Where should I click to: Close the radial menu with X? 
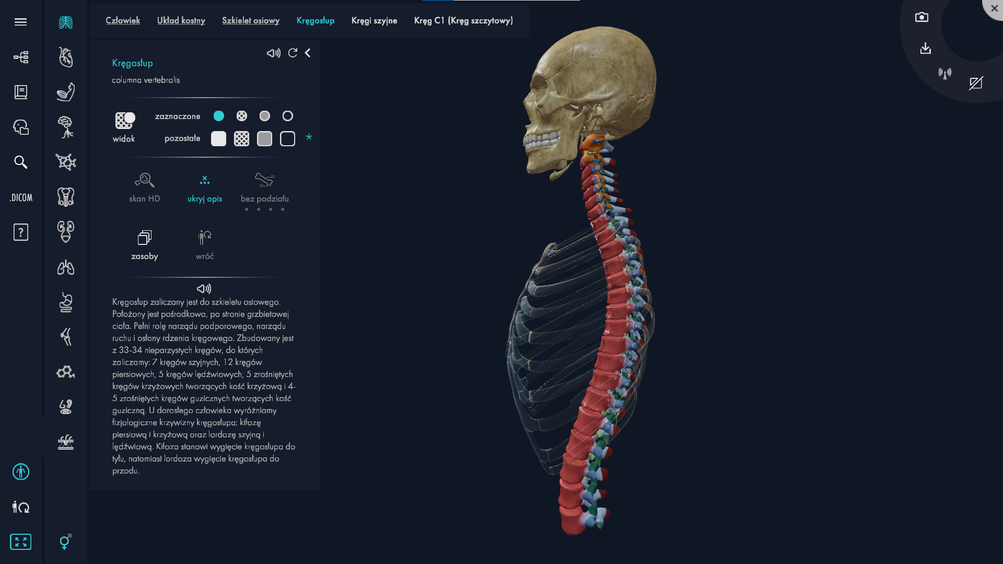pos(995,8)
